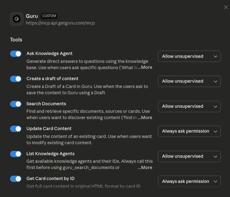Turn off Create a draft of content
This screenshot has height=197, width=230.
click(16, 79)
